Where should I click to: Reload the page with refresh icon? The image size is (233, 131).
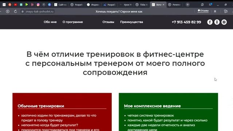point(15,11)
